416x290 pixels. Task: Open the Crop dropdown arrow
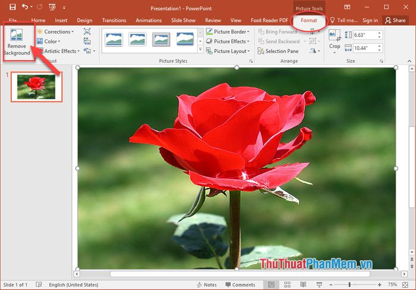[334, 52]
